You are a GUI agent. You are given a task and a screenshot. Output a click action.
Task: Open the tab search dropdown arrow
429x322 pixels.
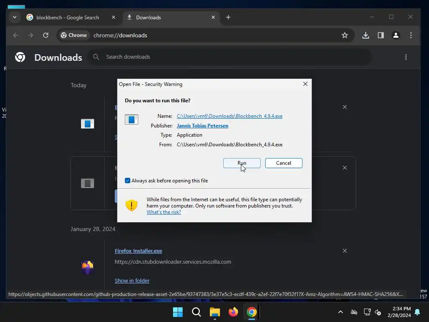click(x=15, y=17)
